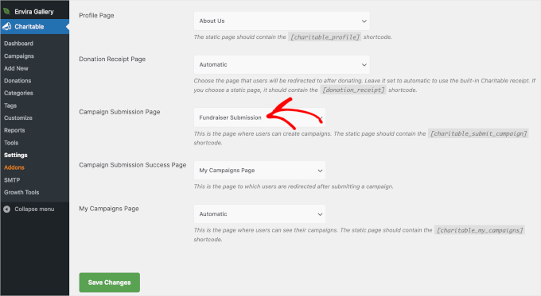Click Collapse menu link
541x296 pixels.
click(34, 209)
